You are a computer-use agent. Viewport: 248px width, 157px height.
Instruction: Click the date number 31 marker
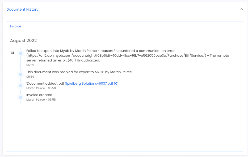click(x=12, y=53)
